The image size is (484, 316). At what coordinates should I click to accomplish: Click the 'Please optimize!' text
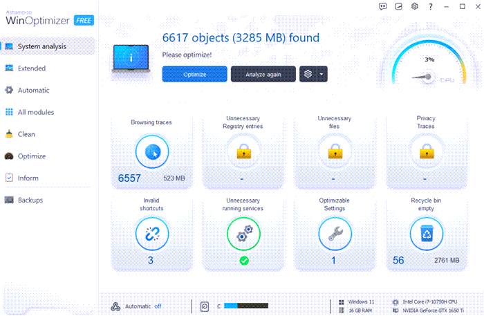click(x=187, y=55)
